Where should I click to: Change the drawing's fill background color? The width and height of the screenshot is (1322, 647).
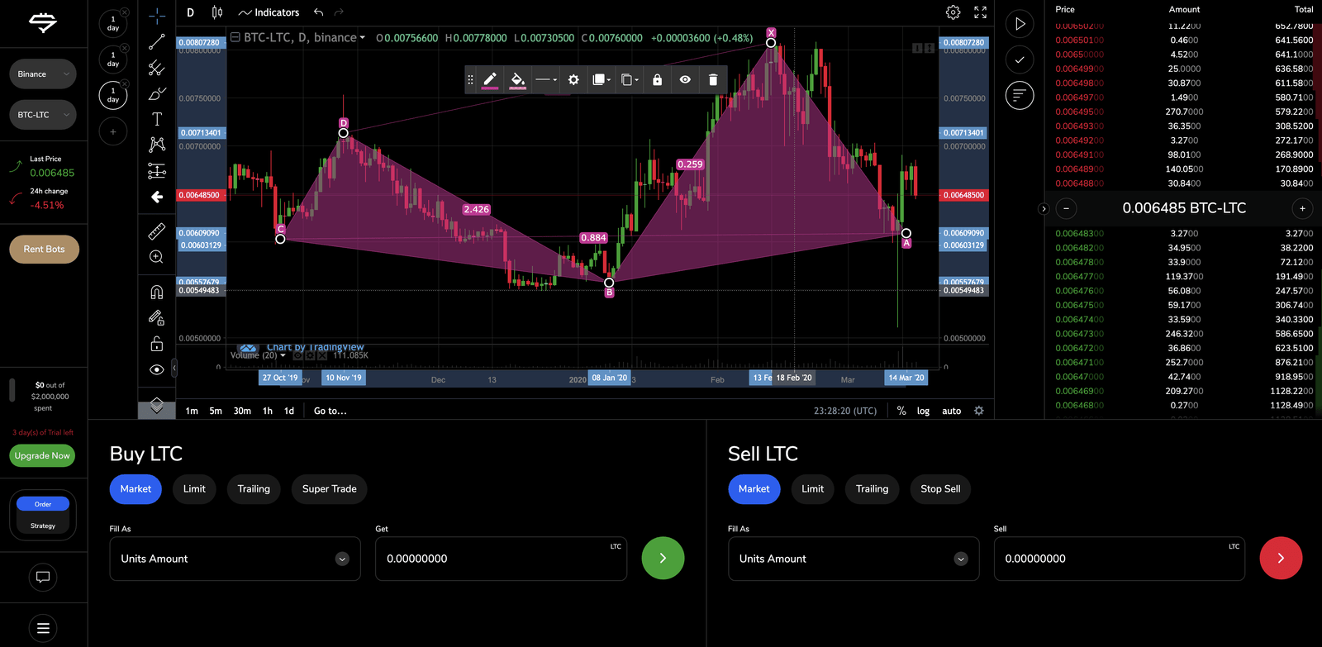518,80
